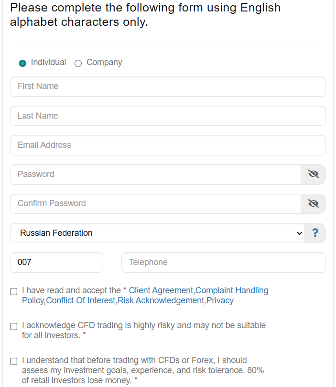Read the Risk Acknowledgement link

[161, 300]
